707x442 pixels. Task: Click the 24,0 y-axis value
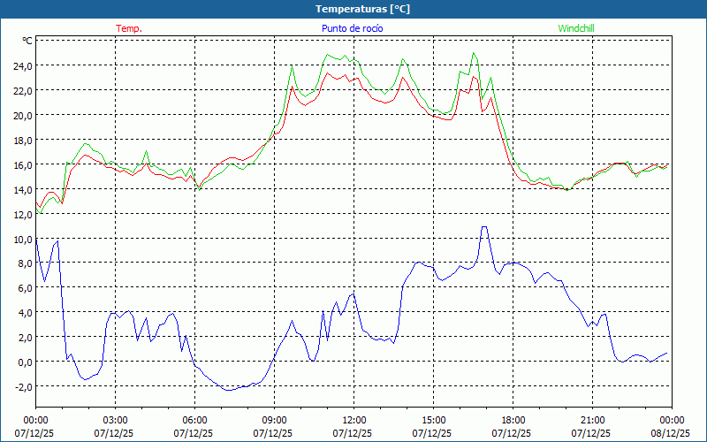pyautogui.click(x=21, y=65)
